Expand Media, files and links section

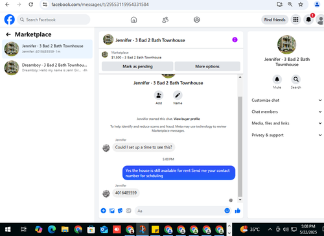[286, 123]
